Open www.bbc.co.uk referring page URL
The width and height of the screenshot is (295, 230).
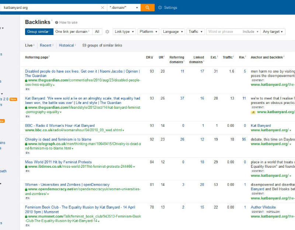(x=73, y=130)
